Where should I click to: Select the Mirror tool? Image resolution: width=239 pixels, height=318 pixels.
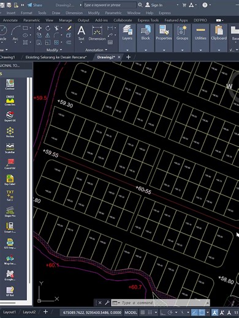(48, 35)
